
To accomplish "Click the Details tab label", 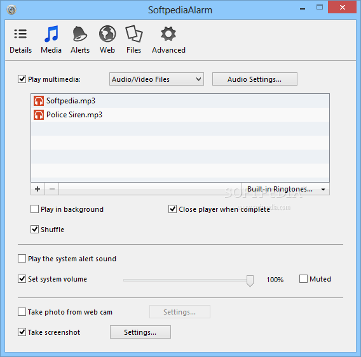I will click(21, 50).
